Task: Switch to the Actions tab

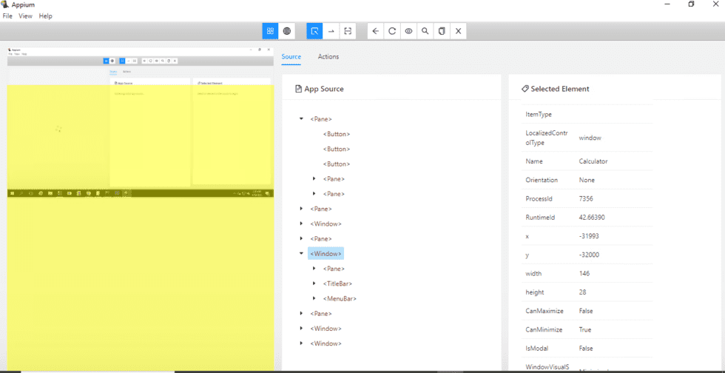Action: tap(328, 57)
